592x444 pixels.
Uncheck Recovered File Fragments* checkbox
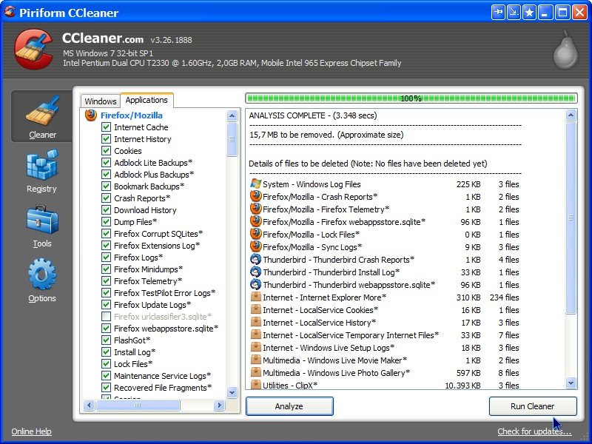click(106, 387)
